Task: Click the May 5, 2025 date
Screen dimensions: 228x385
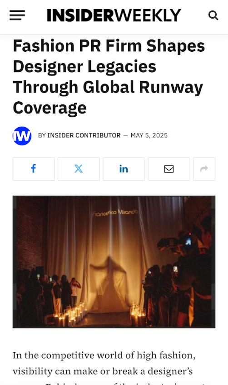Action: [x=149, y=136]
